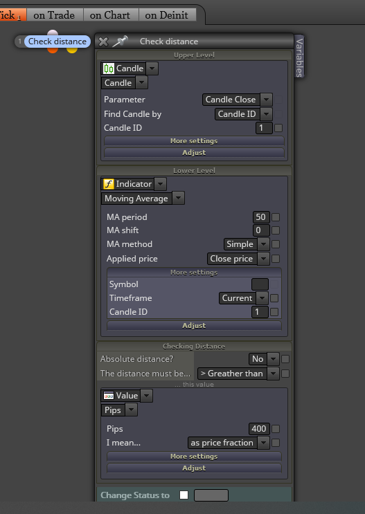Viewport: 365px width, 514px height.
Task: Select the Check distance block node
Action: (x=57, y=42)
